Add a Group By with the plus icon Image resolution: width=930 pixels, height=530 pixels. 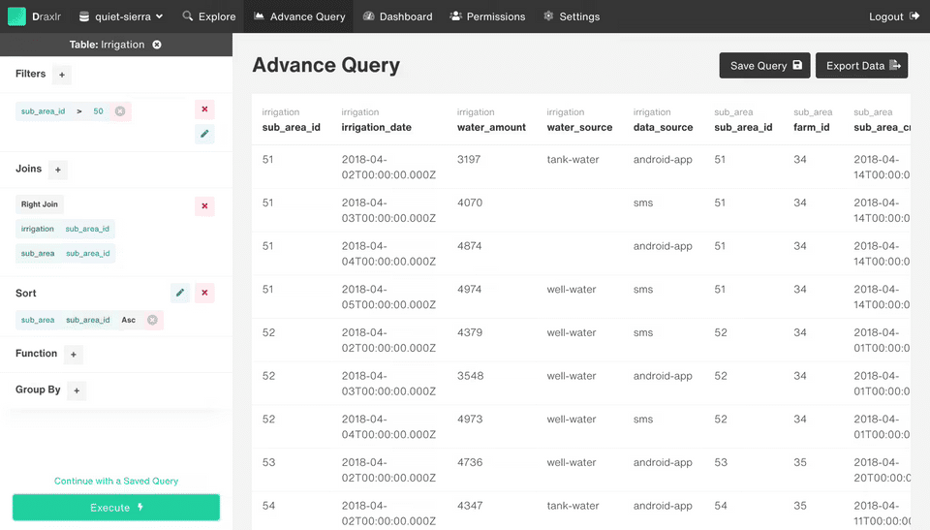(77, 390)
